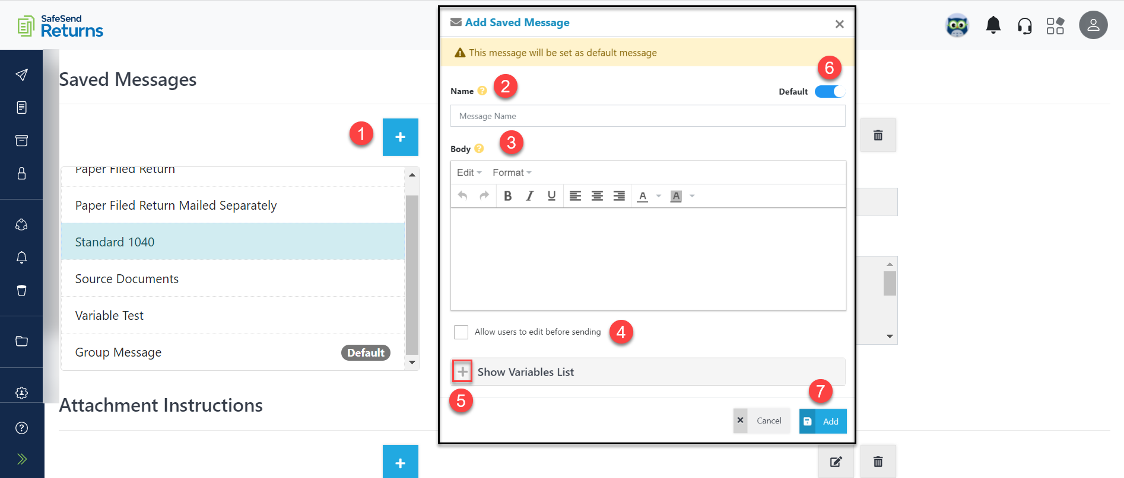Toggle the Default message switch
Viewport: 1124px width, 478px height.
pyautogui.click(x=829, y=92)
